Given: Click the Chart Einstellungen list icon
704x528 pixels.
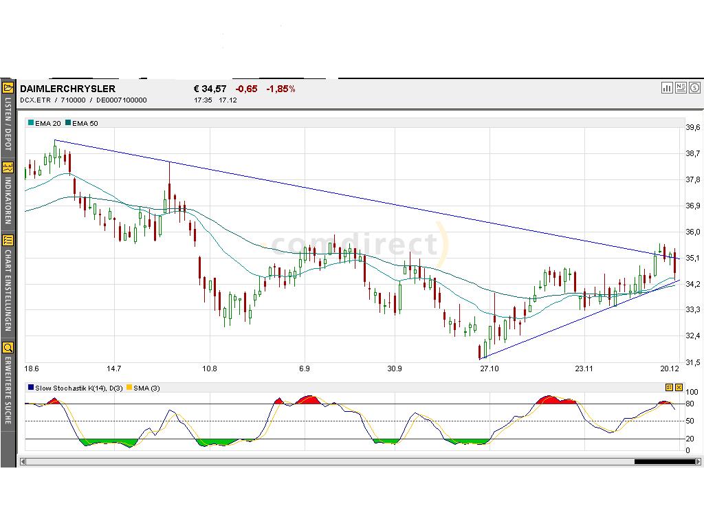Looking at the screenshot, I should [8, 241].
